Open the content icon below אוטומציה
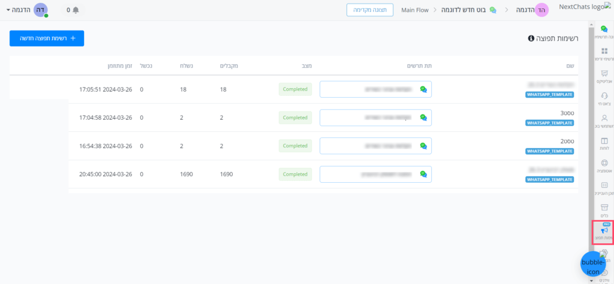Screen dimensions: 614x284 (604, 185)
